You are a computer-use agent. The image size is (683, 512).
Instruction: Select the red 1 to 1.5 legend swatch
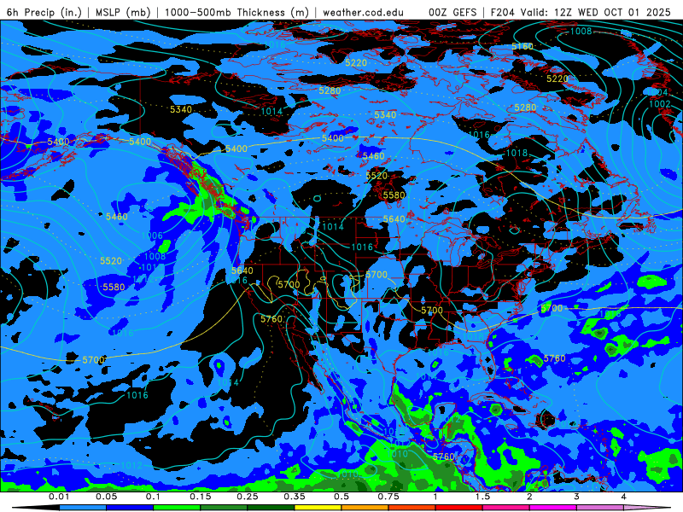(x=459, y=508)
